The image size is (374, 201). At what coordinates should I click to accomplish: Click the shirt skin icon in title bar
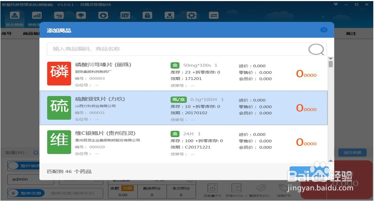[336, 4]
